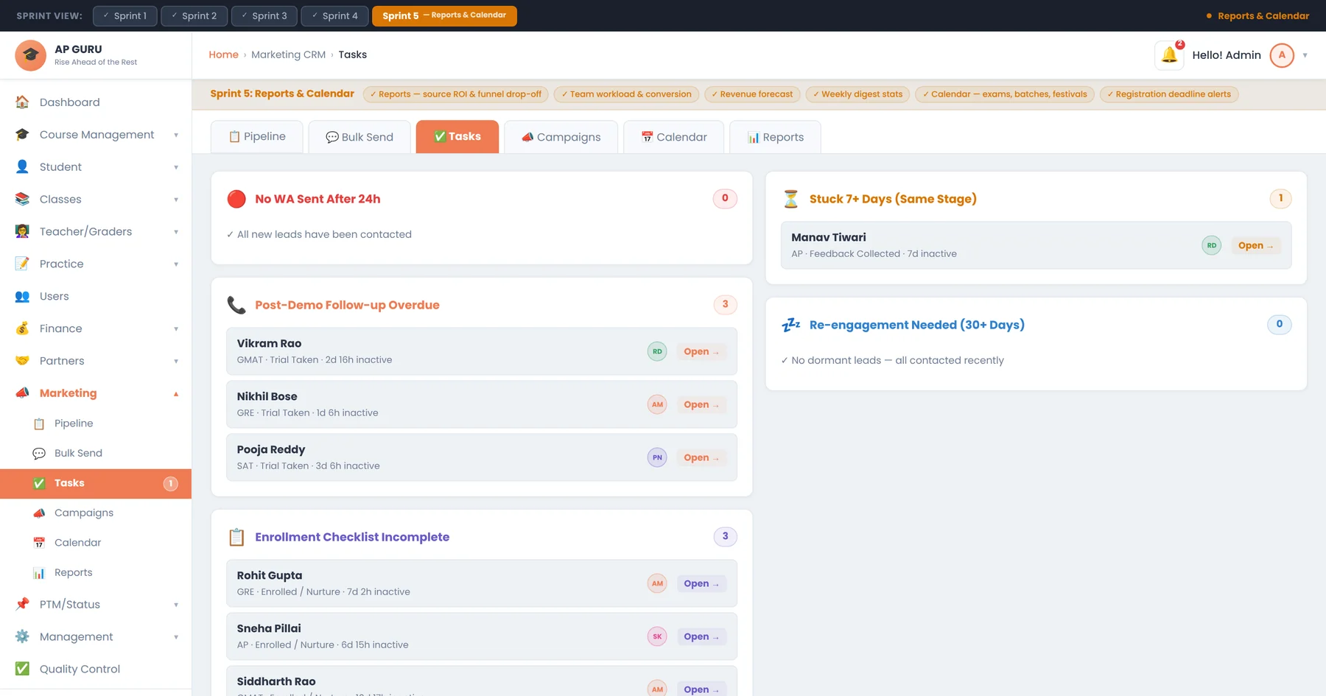This screenshot has width=1326, height=696.
Task: Go to Home breadcrumb link
Action: 223,55
